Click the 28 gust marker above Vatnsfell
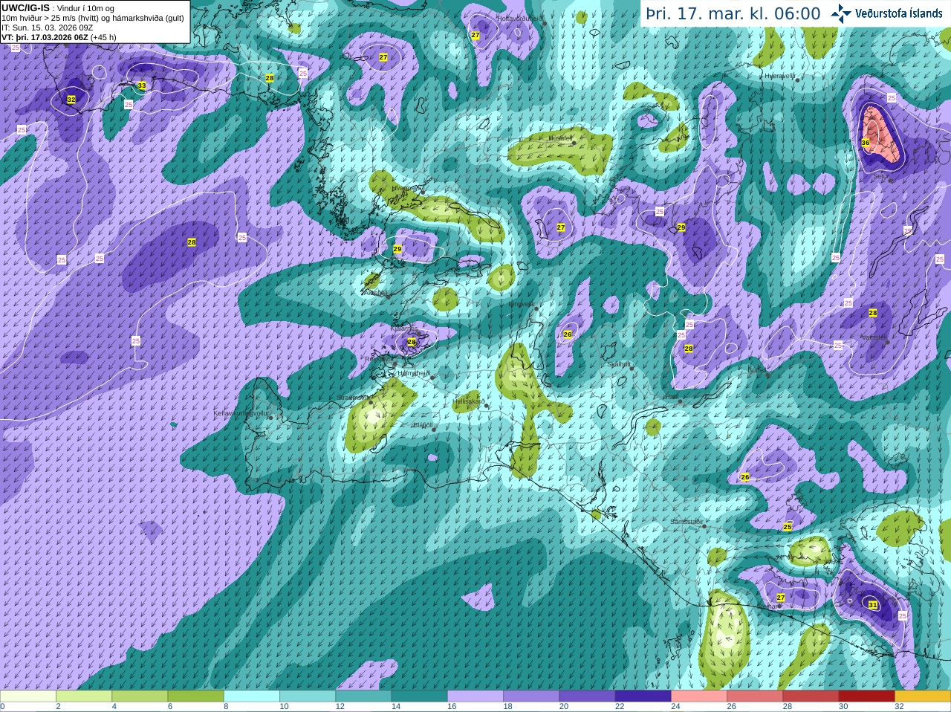 (x=873, y=313)
